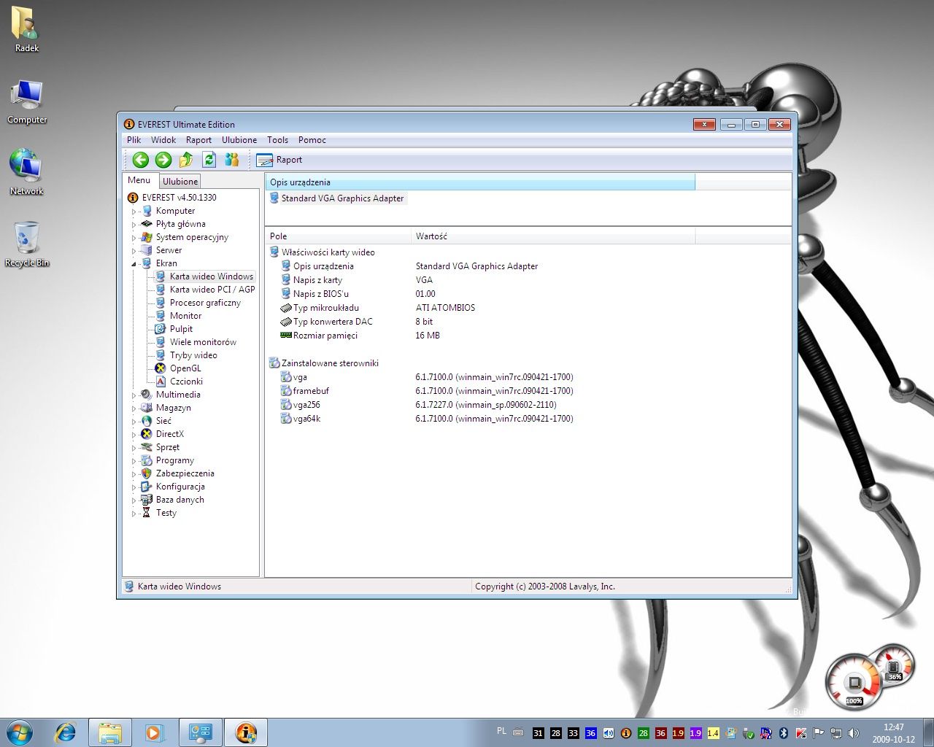Select the Monitor tree item
Image resolution: width=934 pixels, height=747 pixels.
point(185,316)
